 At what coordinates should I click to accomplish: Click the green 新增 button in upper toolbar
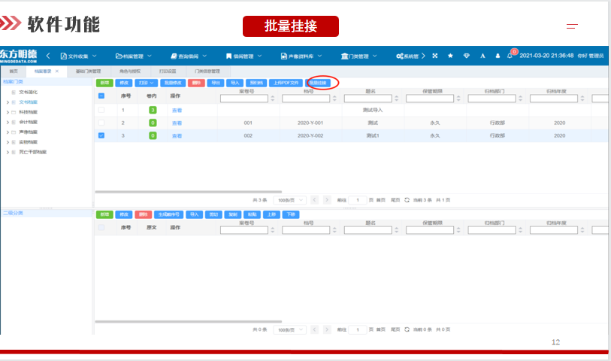point(104,83)
